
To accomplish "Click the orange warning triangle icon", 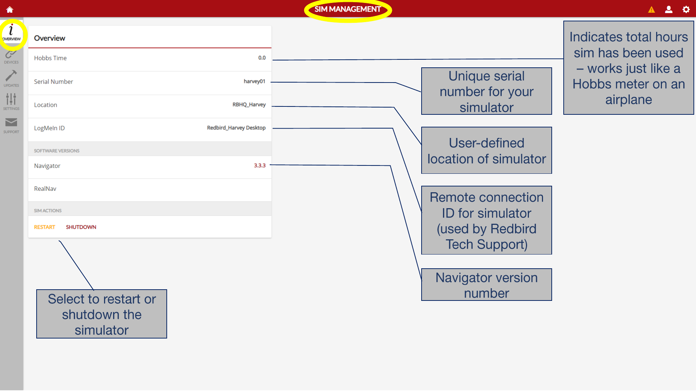I will click(x=651, y=10).
